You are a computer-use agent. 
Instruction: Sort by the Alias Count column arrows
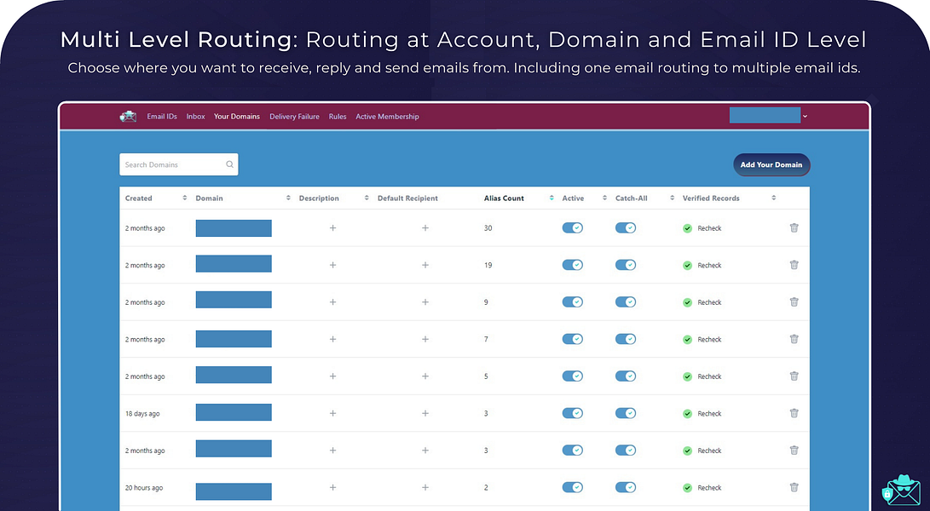(x=552, y=198)
